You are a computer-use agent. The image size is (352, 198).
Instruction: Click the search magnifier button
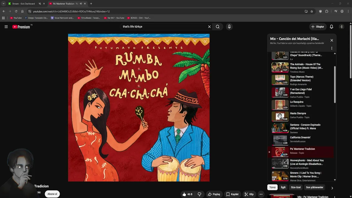(x=218, y=27)
